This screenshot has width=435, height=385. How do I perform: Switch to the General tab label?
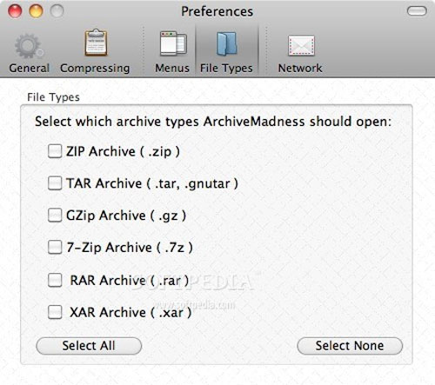pos(29,69)
